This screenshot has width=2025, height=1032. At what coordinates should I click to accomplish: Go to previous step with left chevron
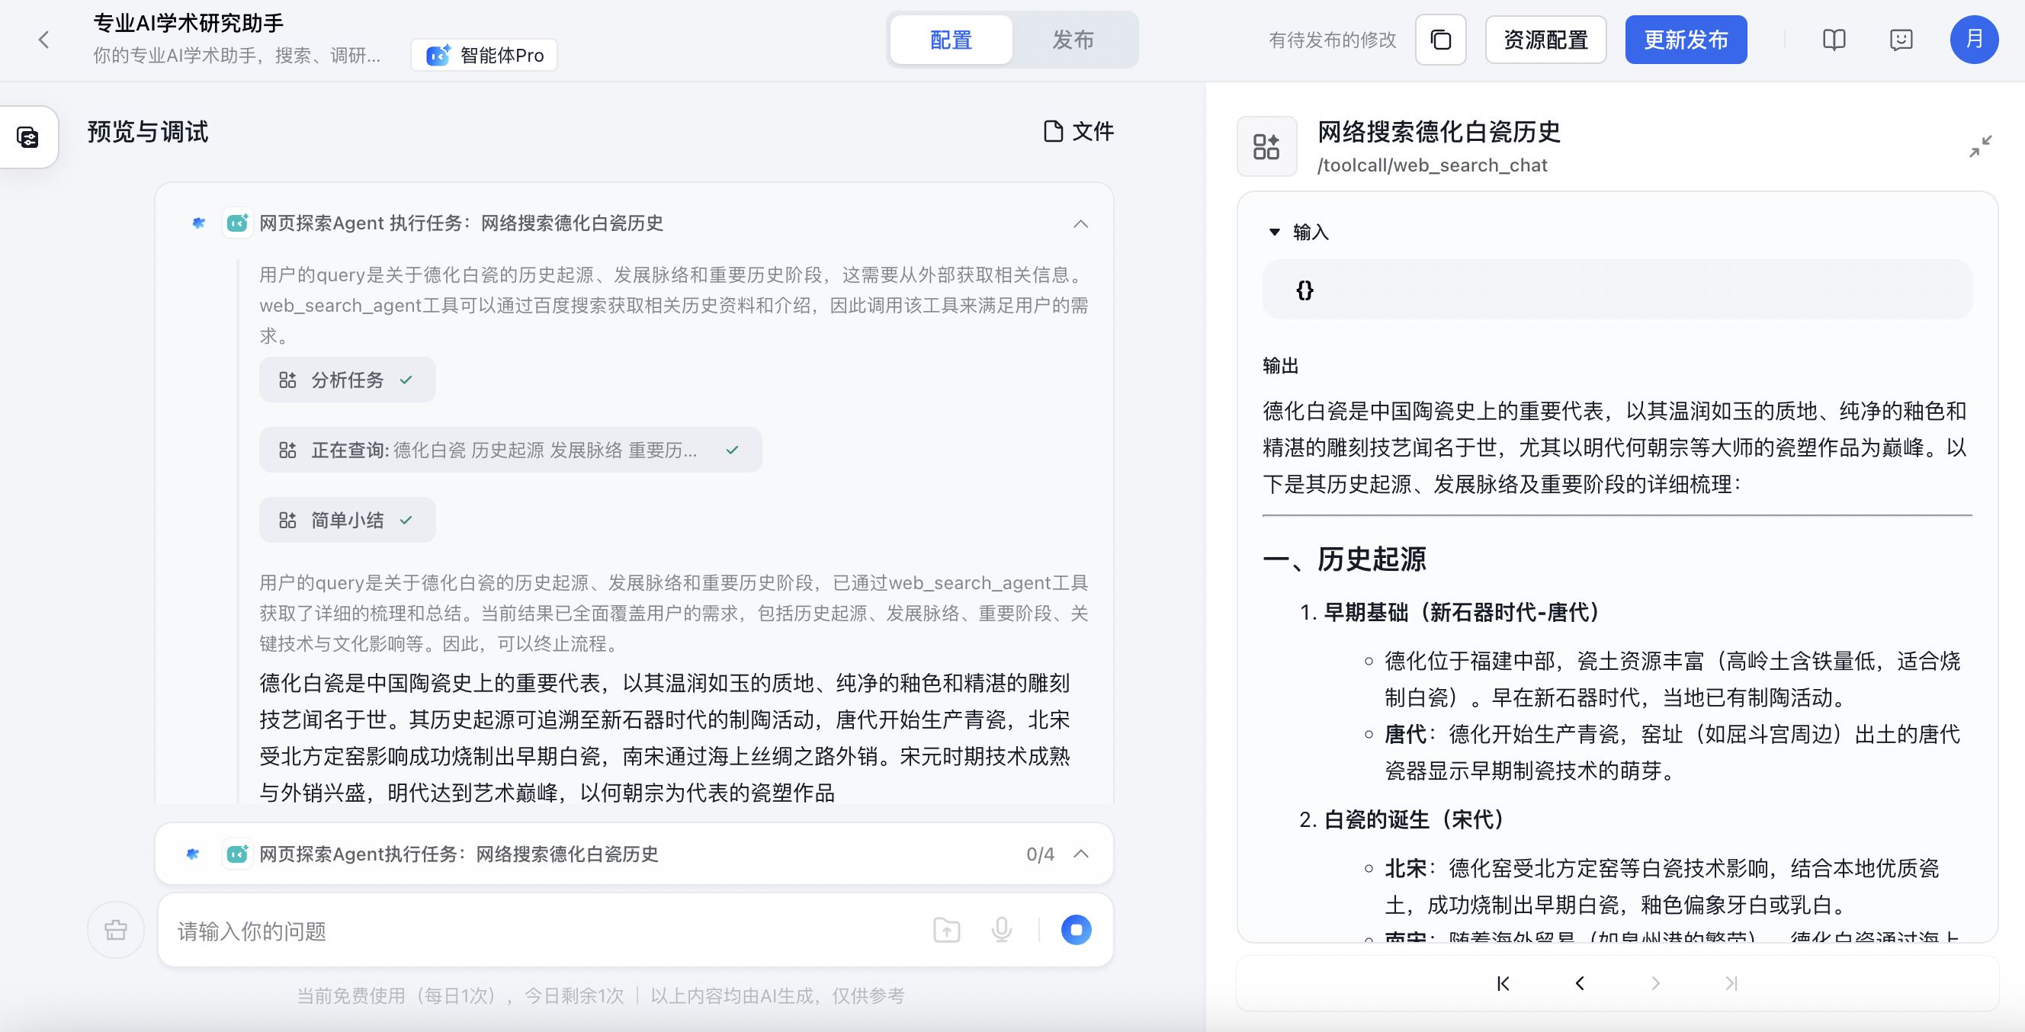click(x=1579, y=983)
